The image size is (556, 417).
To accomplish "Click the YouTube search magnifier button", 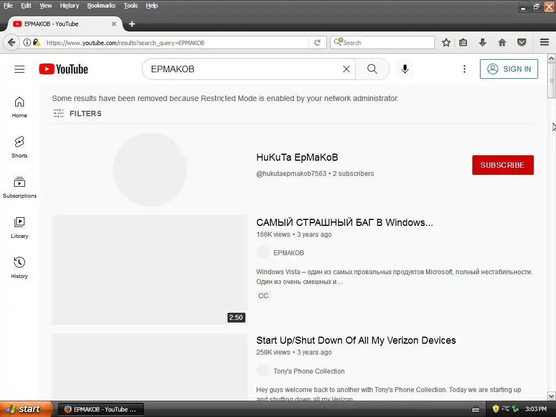I will 372,69.
